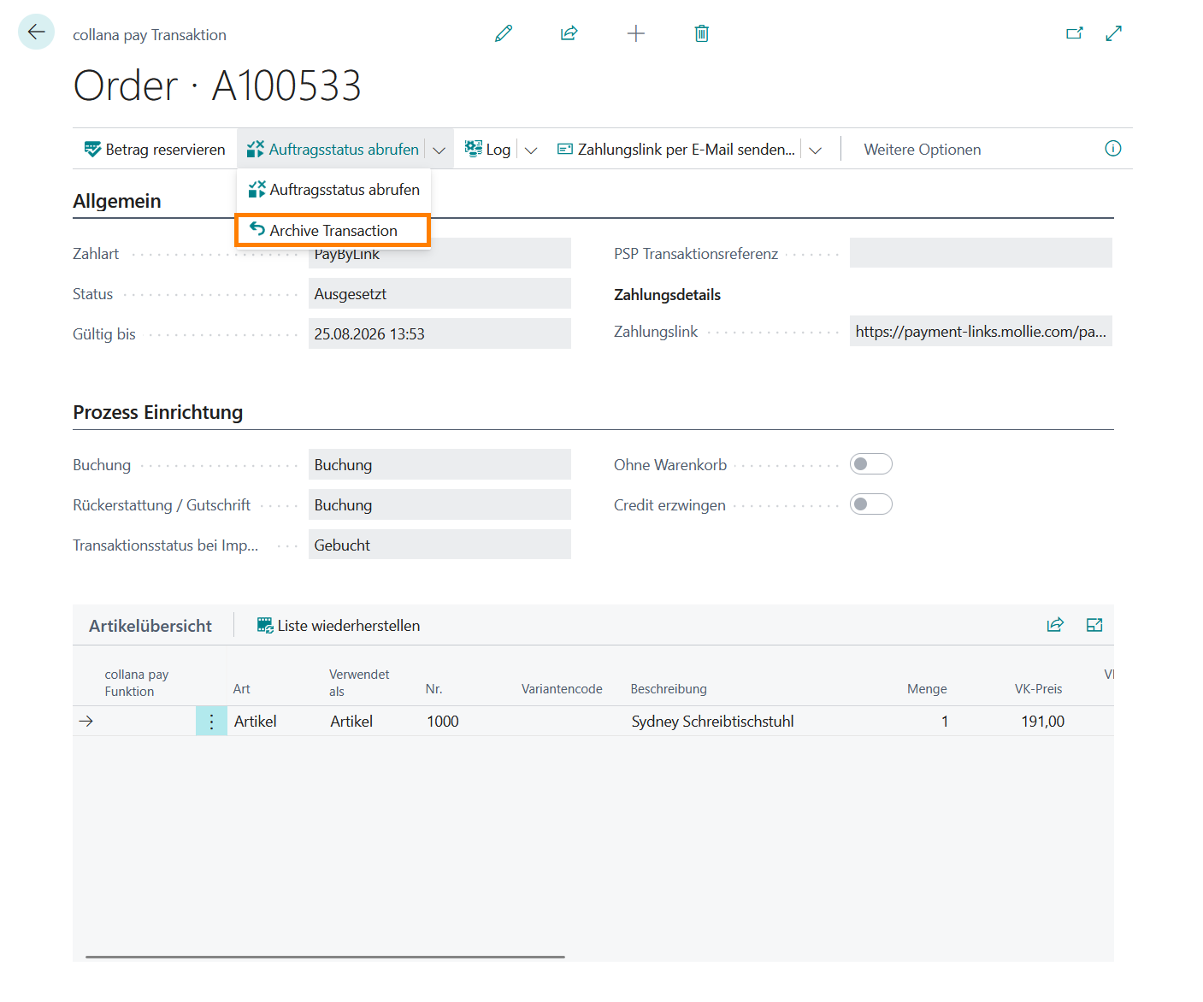
Task: Click the plus icon to create new
Action: pyautogui.click(x=635, y=33)
